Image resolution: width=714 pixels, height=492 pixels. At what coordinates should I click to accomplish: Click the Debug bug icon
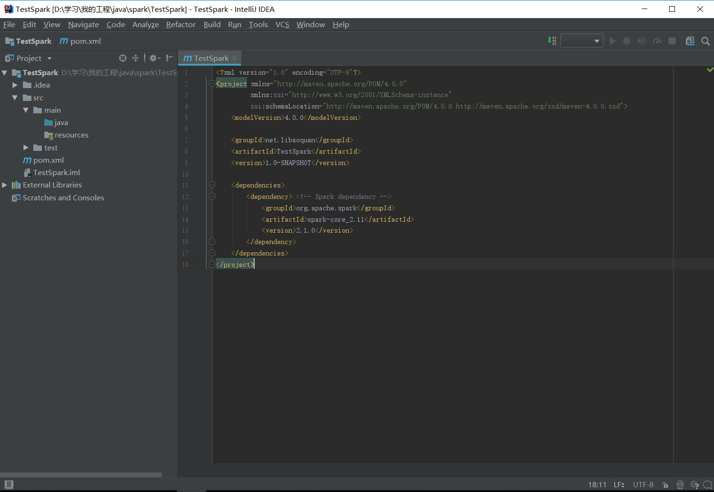click(627, 41)
